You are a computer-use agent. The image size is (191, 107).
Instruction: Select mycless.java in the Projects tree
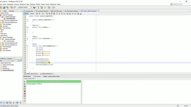coord(10,41)
